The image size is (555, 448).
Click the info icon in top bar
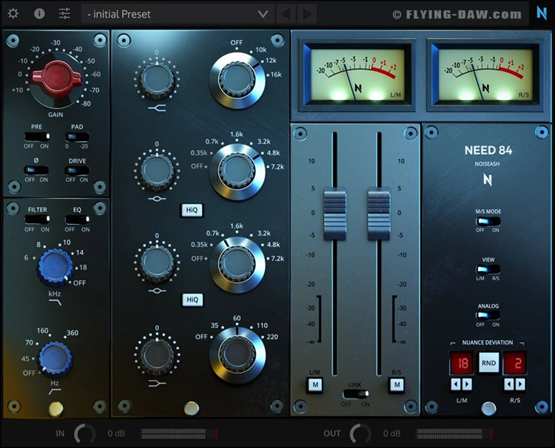point(39,14)
